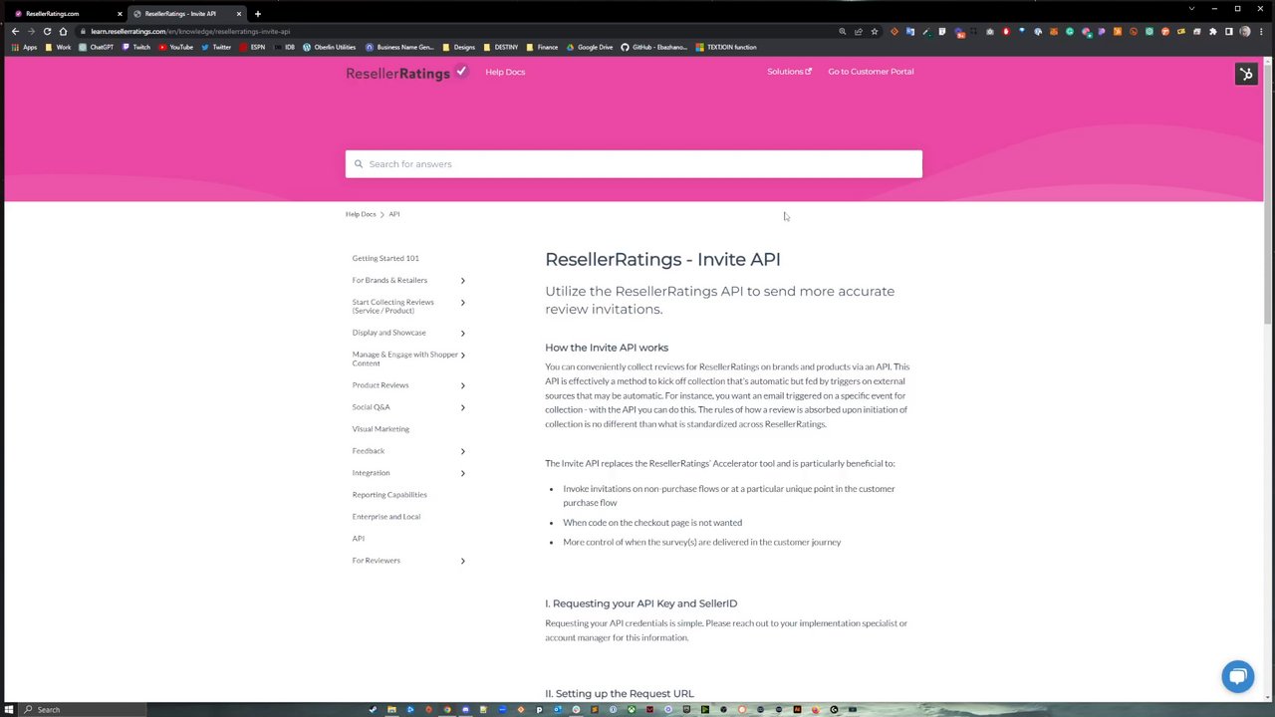1275x717 pixels.
Task: Click the browser address bar URL
Action: point(190,31)
